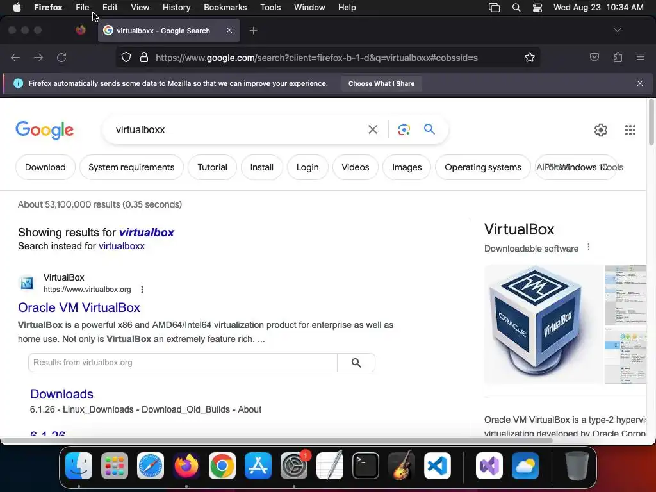This screenshot has height=492, width=656.
Task: Open Terminal from the dock
Action: (x=366, y=466)
